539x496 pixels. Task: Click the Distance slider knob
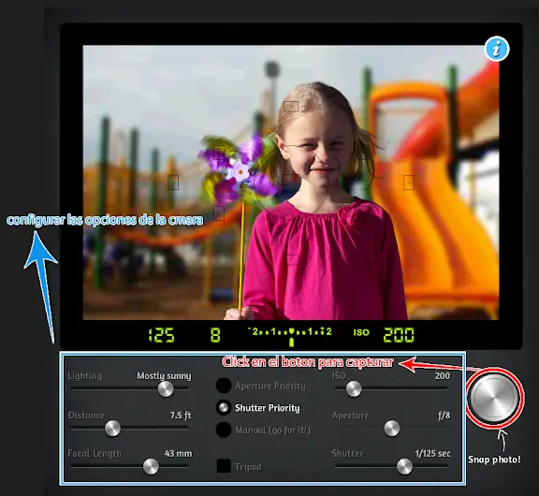pos(112,429)
